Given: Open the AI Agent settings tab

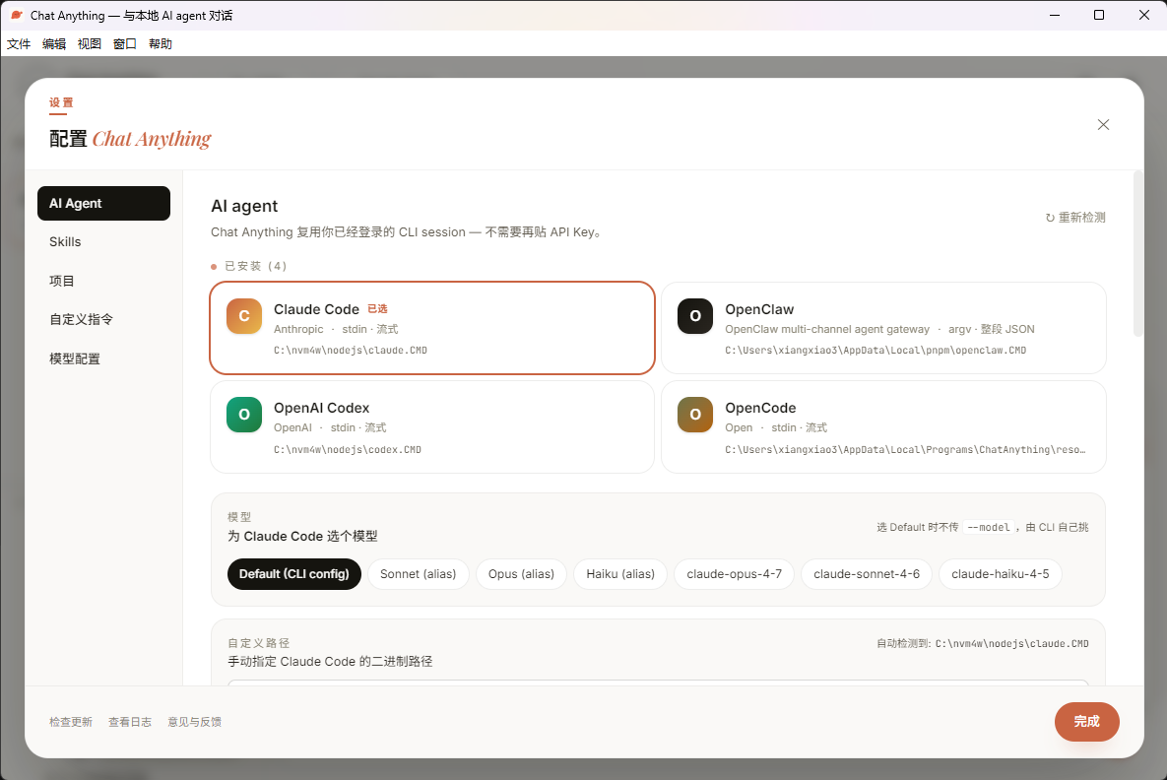Looking at the screenshot, I should (x=103, y=203).
